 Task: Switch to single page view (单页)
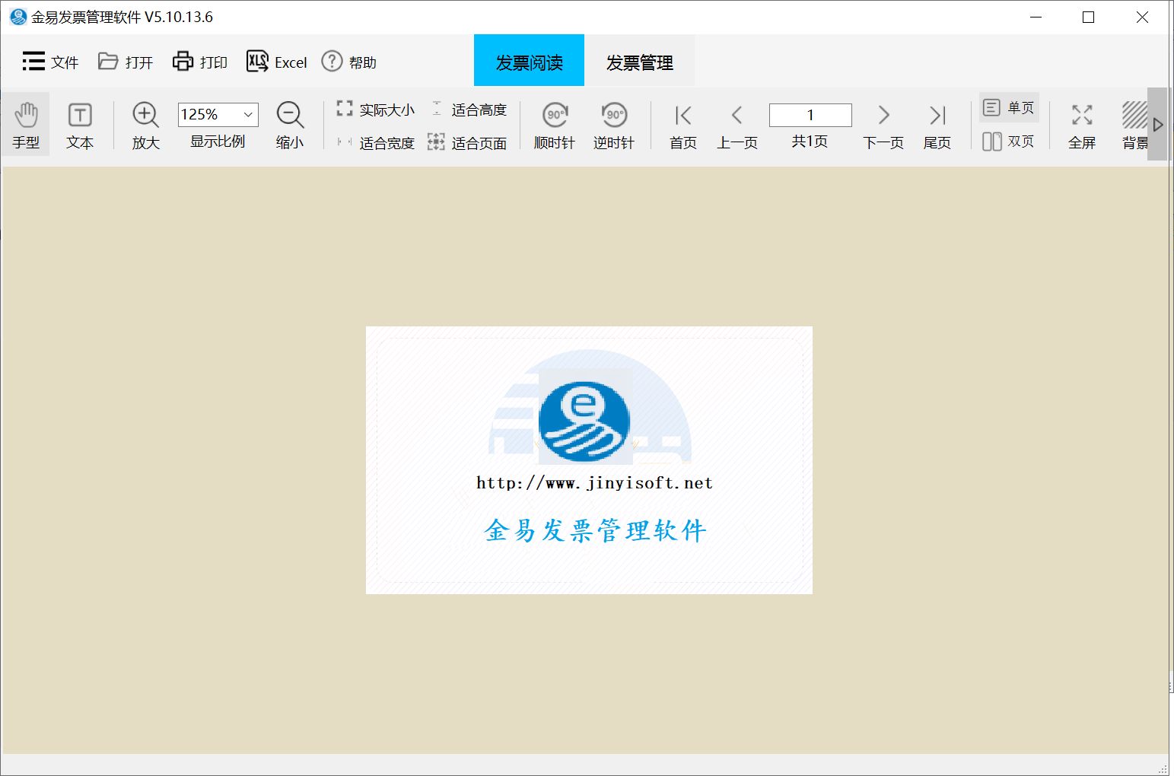pos(1009,108)
